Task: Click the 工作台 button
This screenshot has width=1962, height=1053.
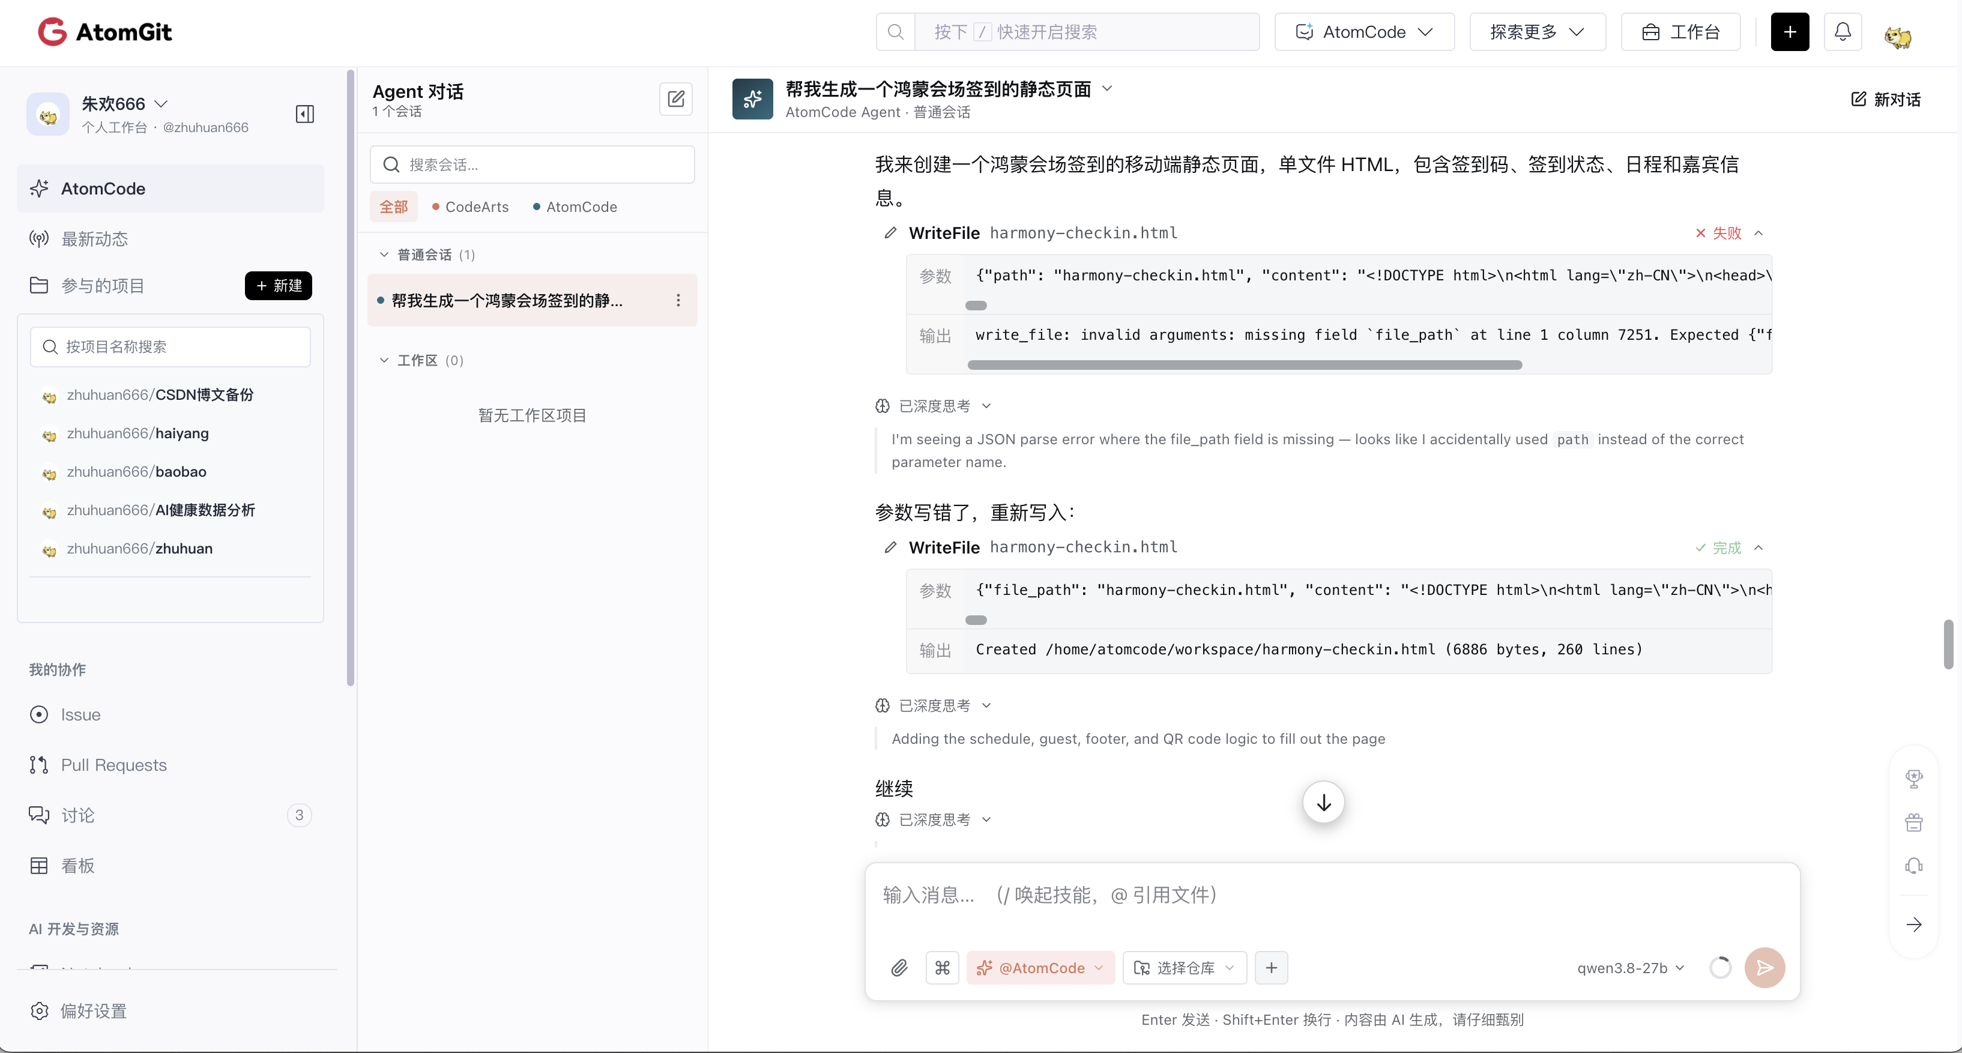Action: [x=1680, y=32]
